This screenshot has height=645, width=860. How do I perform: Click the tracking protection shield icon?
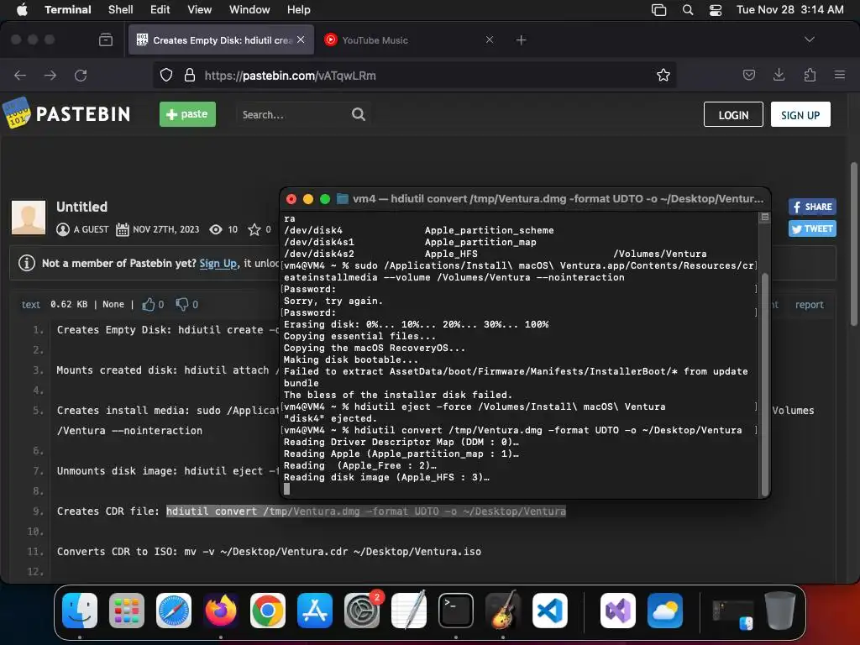pyautogui.click(x=166, y=75)
